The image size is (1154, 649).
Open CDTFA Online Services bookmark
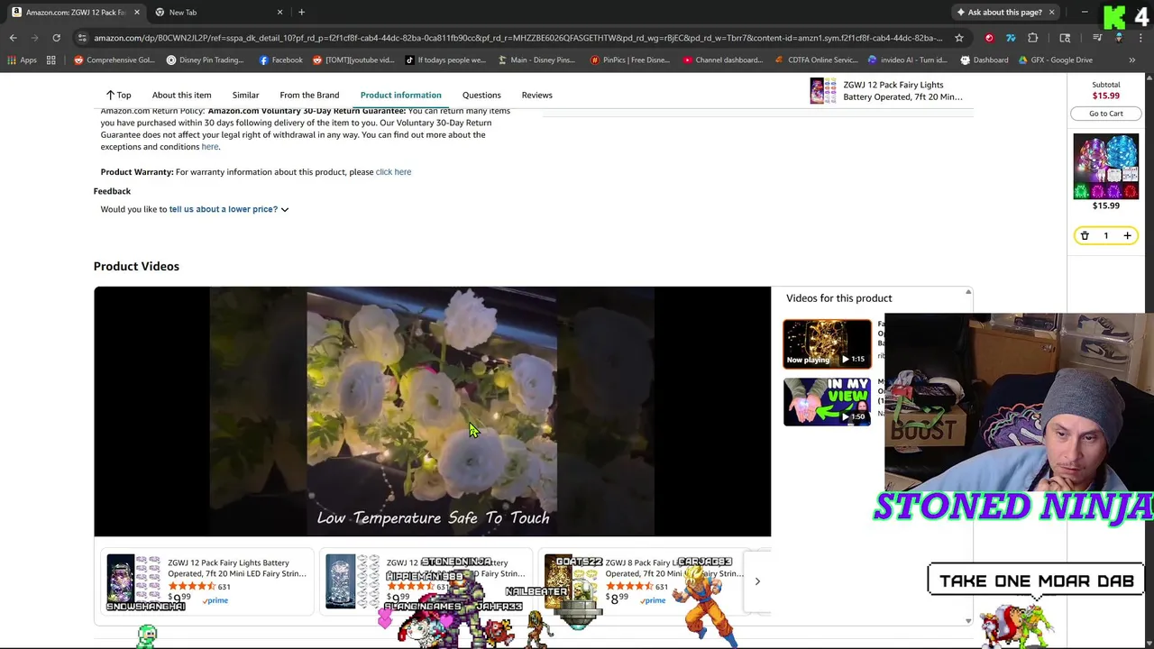[816, 60]
